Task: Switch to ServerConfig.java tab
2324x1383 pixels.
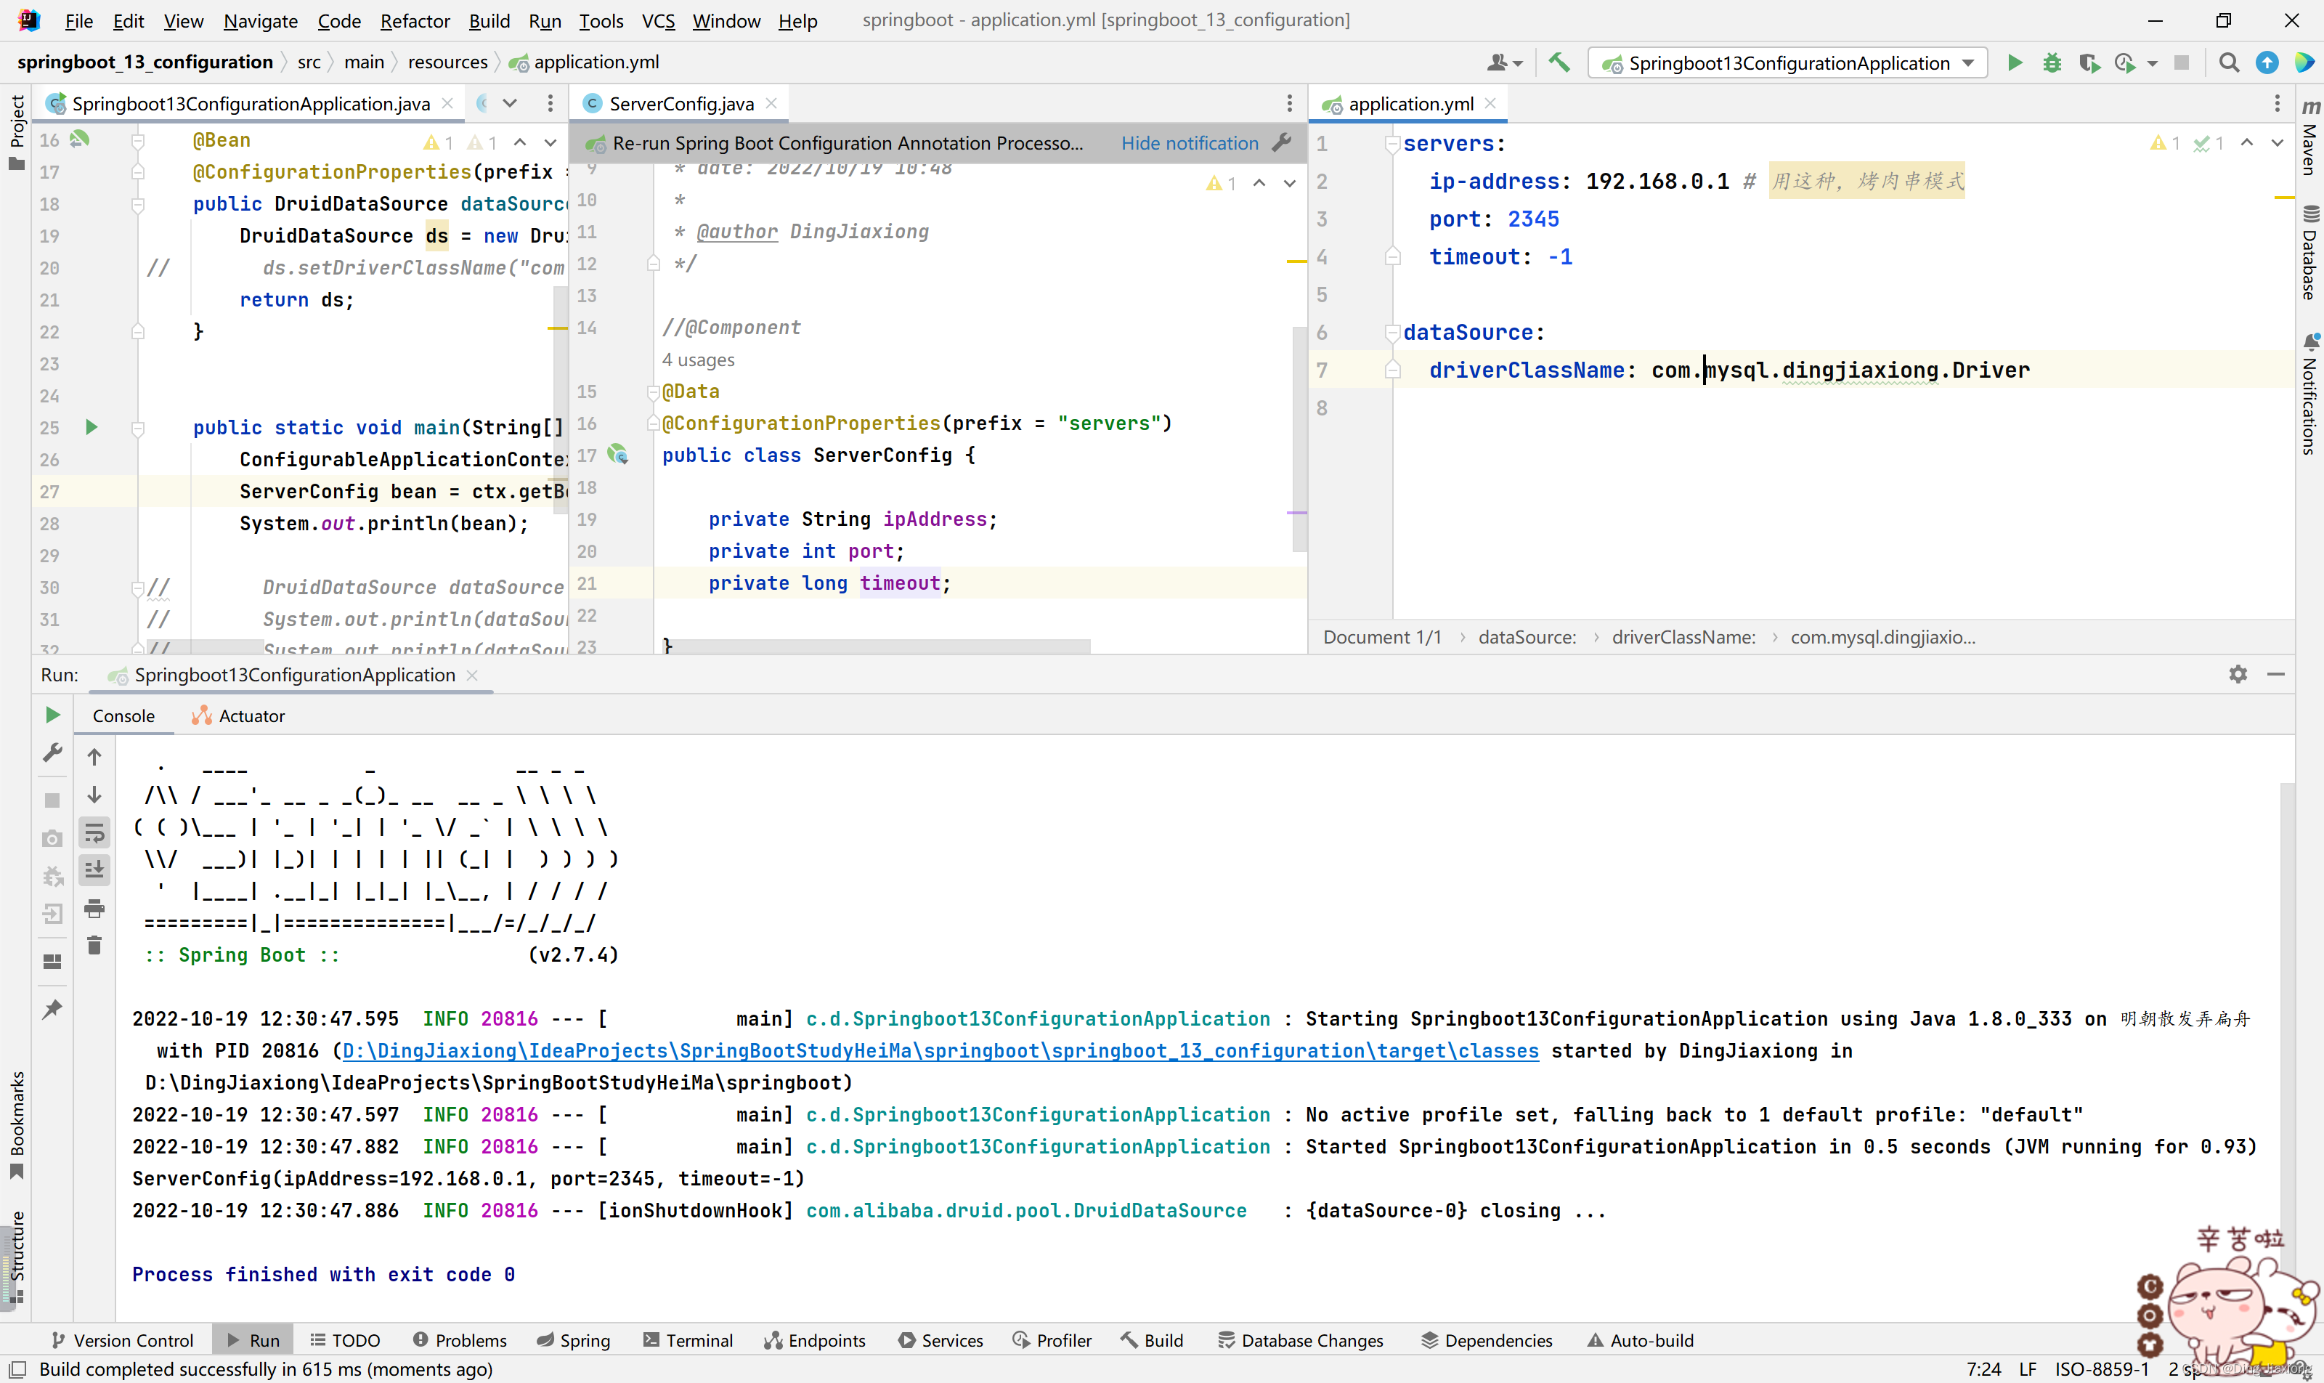Action: coord(681,103)
